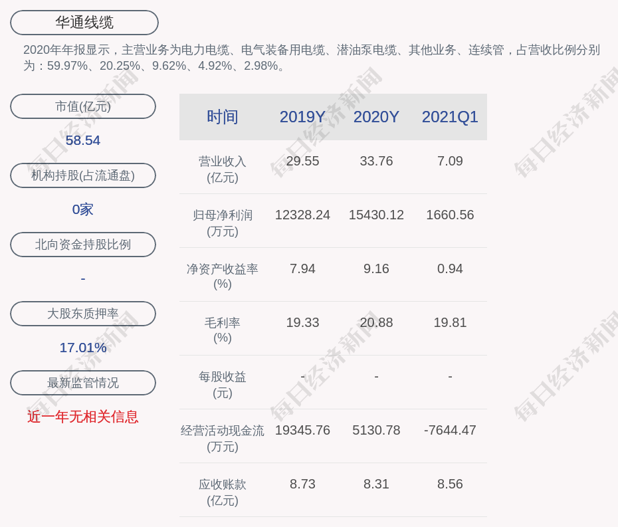Click the 大股东质押率 pill

coord(83,314)
